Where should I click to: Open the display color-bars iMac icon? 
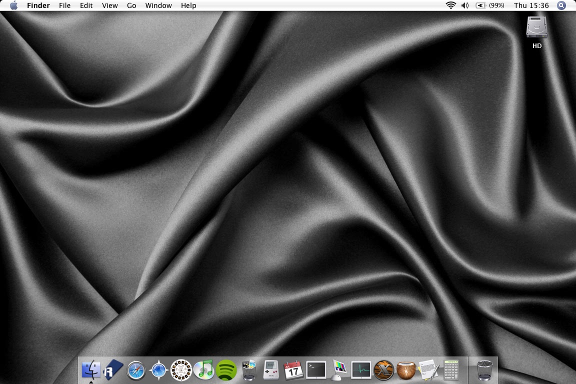[x=338, y=370]
